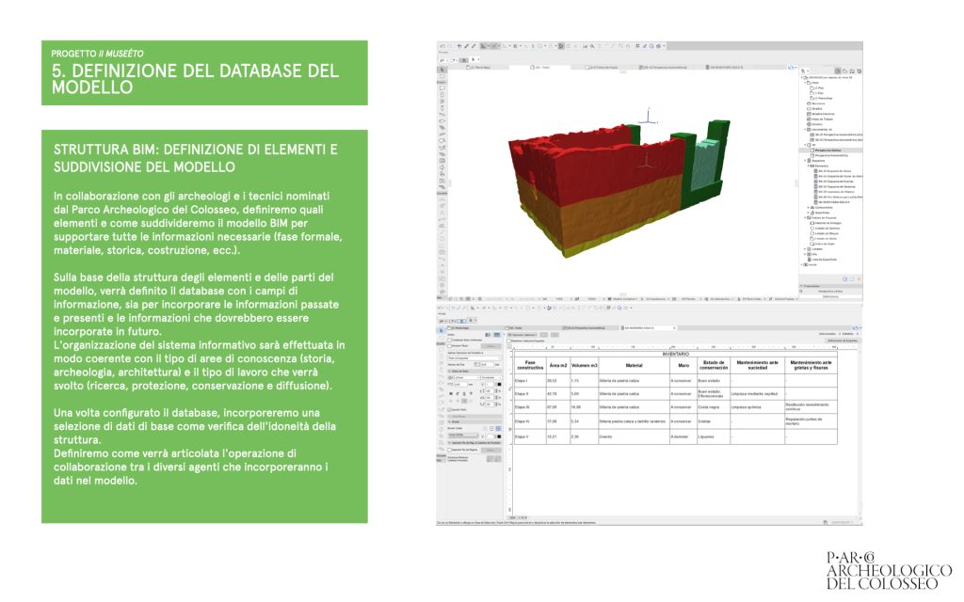
Task: Click the black text color swatch
Action: point(497,384)
